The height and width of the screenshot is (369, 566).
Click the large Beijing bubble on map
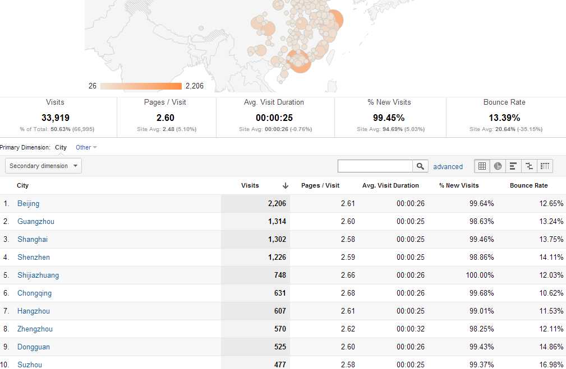point(333,20)
